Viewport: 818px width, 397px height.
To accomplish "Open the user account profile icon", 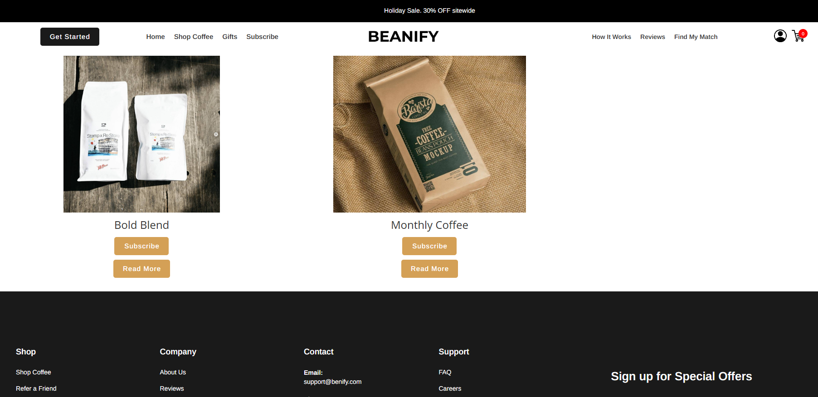I will [x=780, y=36].
